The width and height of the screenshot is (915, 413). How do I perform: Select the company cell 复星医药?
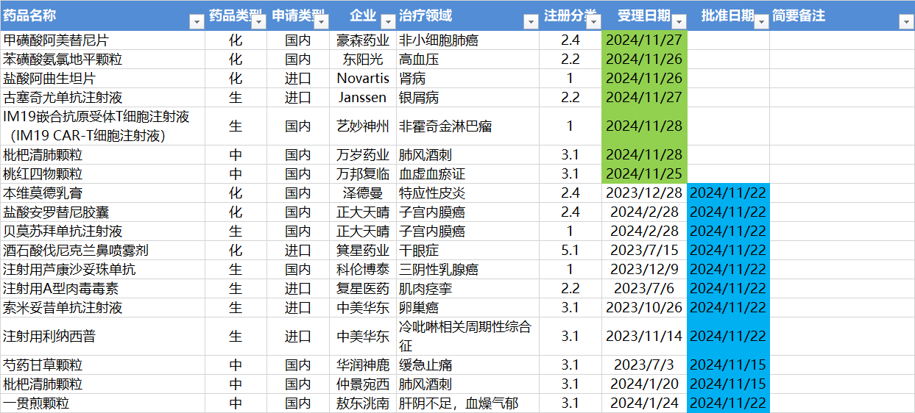point(363,289)
